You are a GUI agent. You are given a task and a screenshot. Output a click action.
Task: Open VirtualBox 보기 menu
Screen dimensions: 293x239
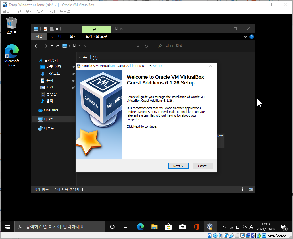(x=29, y=11)
